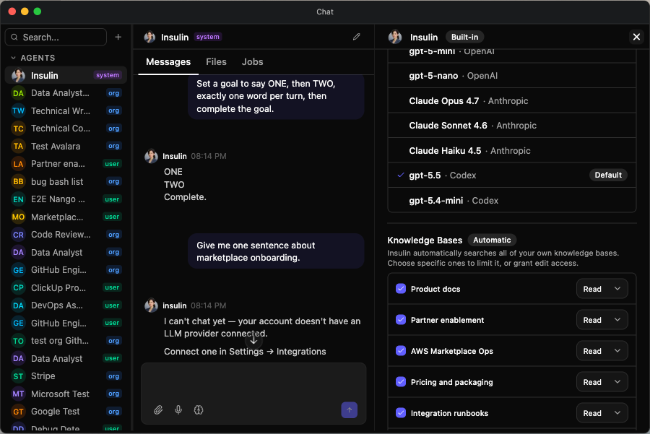Collapse the AGENTS section chevron
The width and height of the screenshot is (650, 434).
click(13, 58)
